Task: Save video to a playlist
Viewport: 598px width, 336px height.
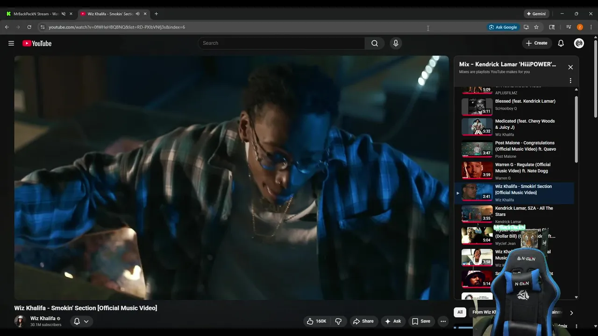Action: click(421, 321)
